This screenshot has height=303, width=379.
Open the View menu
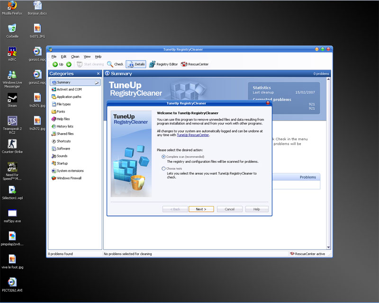point(87,56)
